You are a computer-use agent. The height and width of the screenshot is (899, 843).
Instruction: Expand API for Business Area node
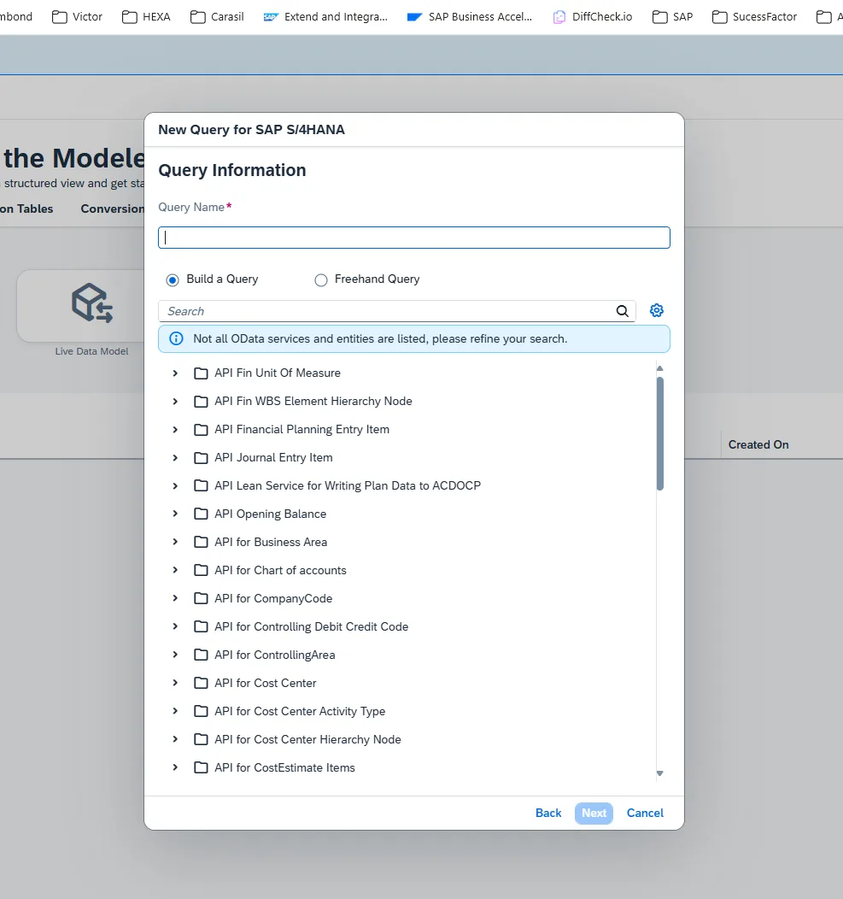(x=175, y=542)
